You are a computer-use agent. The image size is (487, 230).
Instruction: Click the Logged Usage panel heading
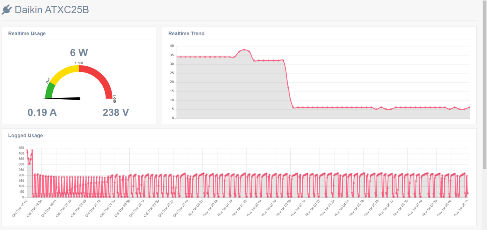tap(25, 135)
